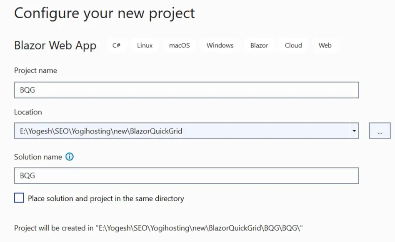Click the Linux tag
The image size is (395, 242).
[145, 45]
